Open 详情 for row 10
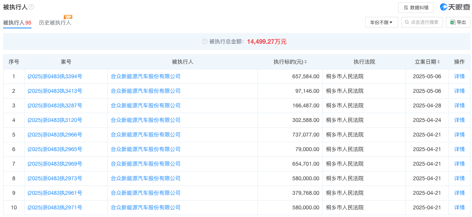The height and width of the screenshot is (217, 472). tap(459, 207)
